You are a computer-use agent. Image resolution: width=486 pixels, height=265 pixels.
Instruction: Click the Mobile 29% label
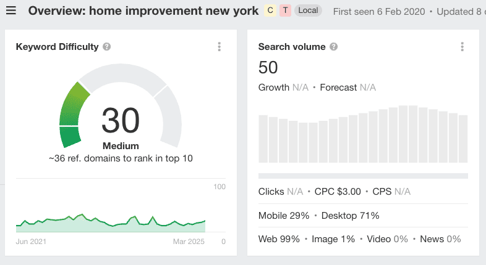[x=283, y=216]
